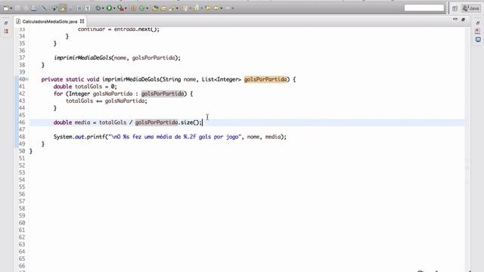Click the highlighted golsPorPartida parameter on line 40
Image resolution: width=484 pixels, height=272 pixels.
[265, 79]
